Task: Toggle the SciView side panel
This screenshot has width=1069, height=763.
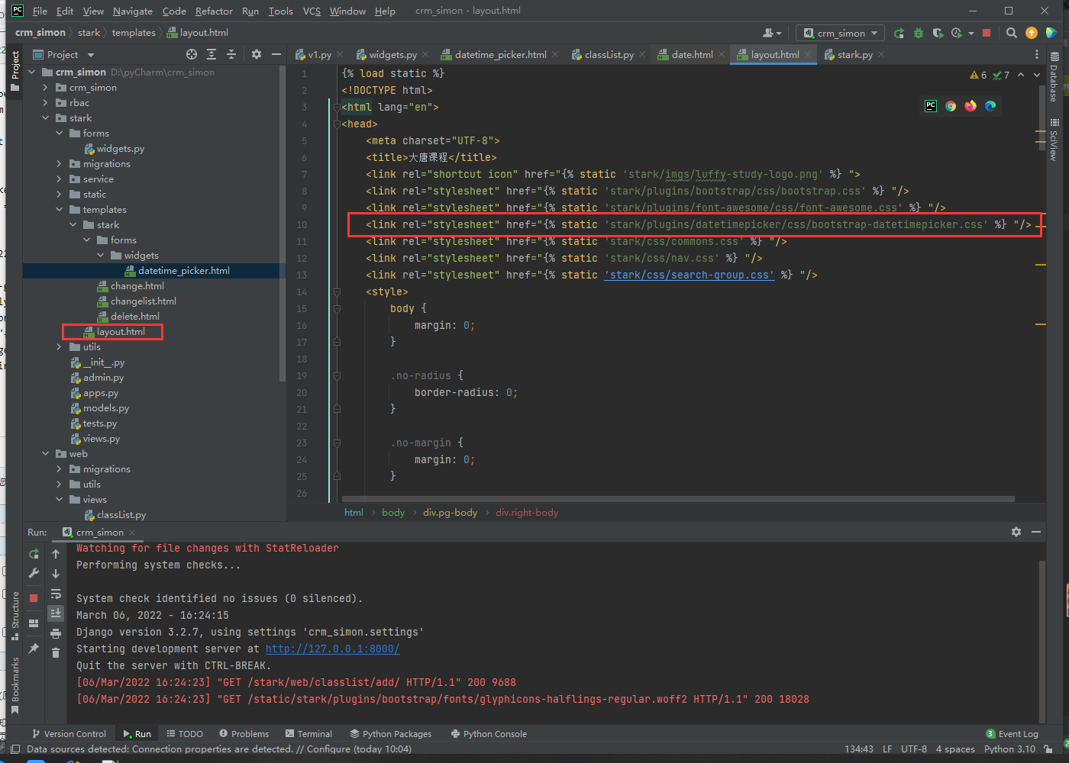Action: click(x=1054, y=140)
